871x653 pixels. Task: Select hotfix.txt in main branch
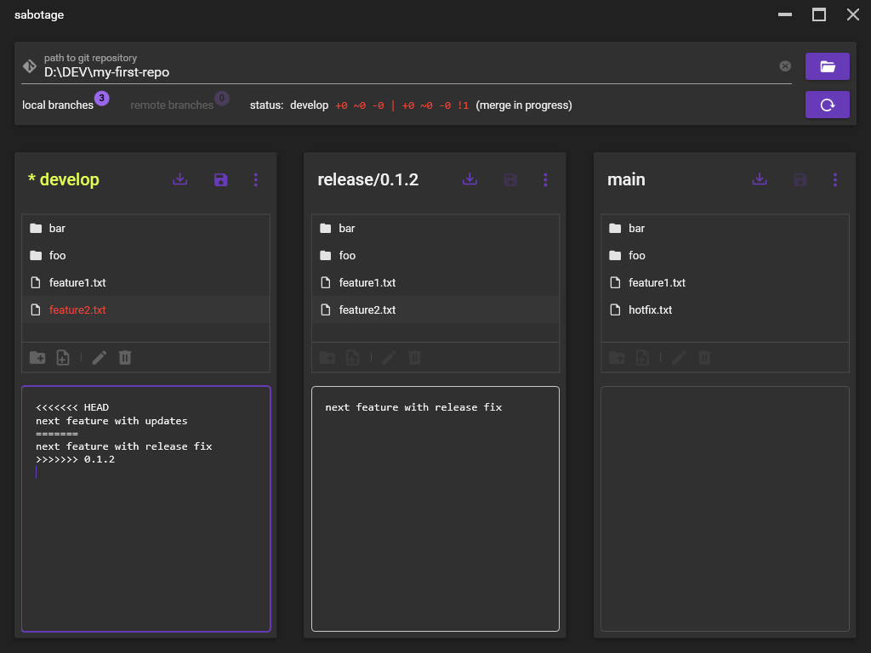pyautogui.click(x=725, y=309)
